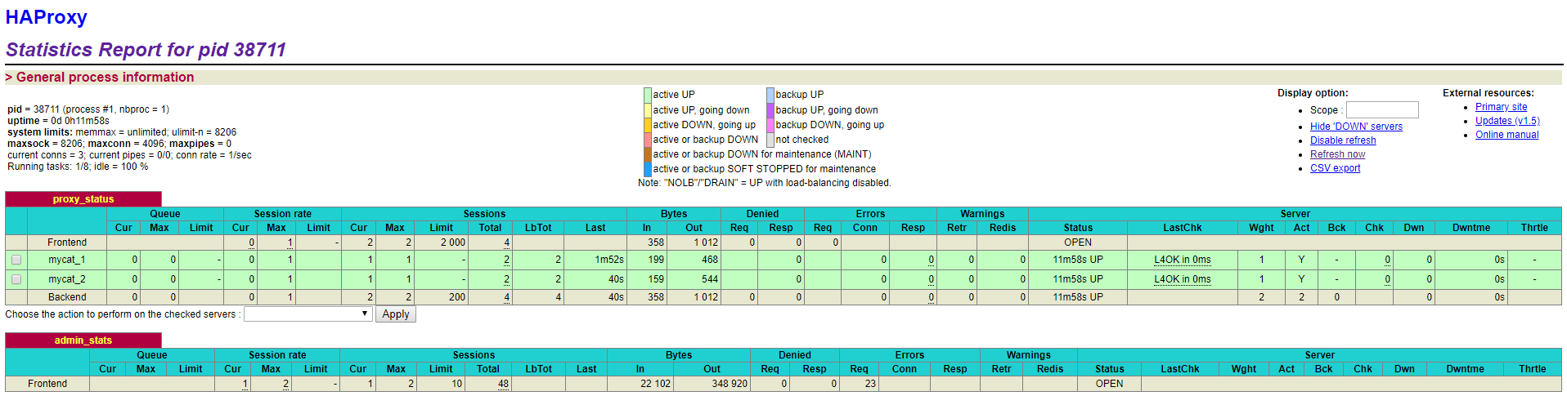The height and width of the screenshot is (396, 1567).
Task: Click Backend status 11m58s UP in proxy_status
Action: pos(1078,297)
